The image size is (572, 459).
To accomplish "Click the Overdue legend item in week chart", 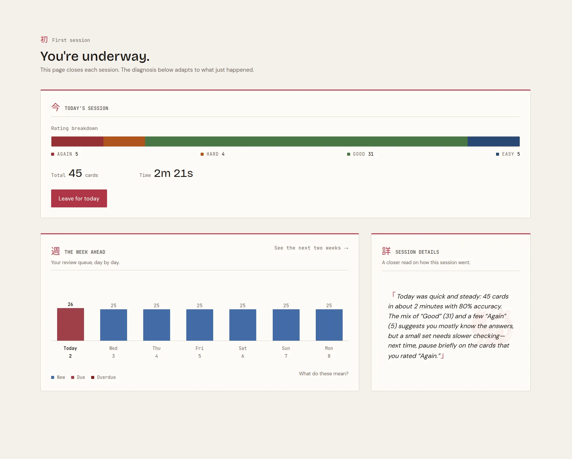I will pos(103,377).
